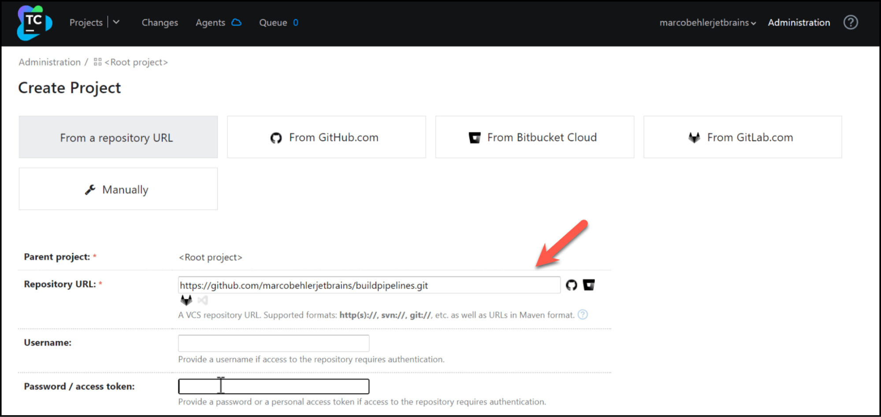
Task: Click the Visual Studio icon below URL field
Action: (x=203, y=300)
